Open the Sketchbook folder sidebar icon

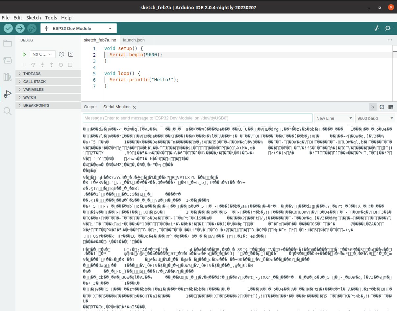(x=7, y=43)
